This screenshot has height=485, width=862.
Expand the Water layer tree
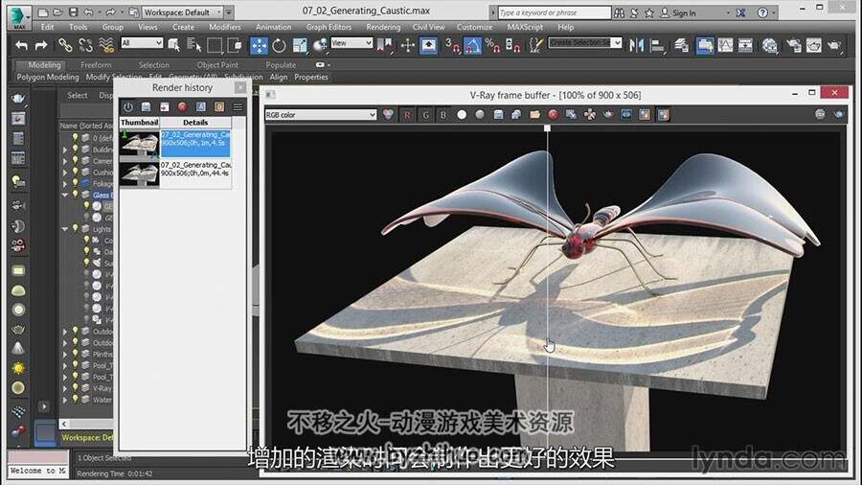65,401
